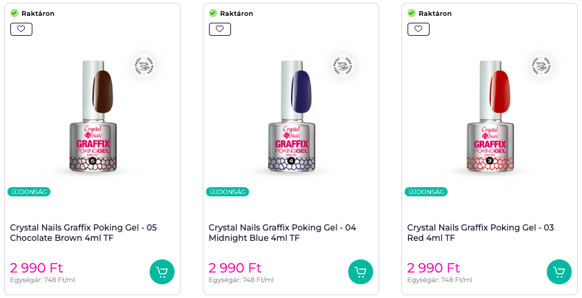Click the round badge on Midnight Blue product
Image resolution: width=582 pixels, height=298 pixels.
343,66
